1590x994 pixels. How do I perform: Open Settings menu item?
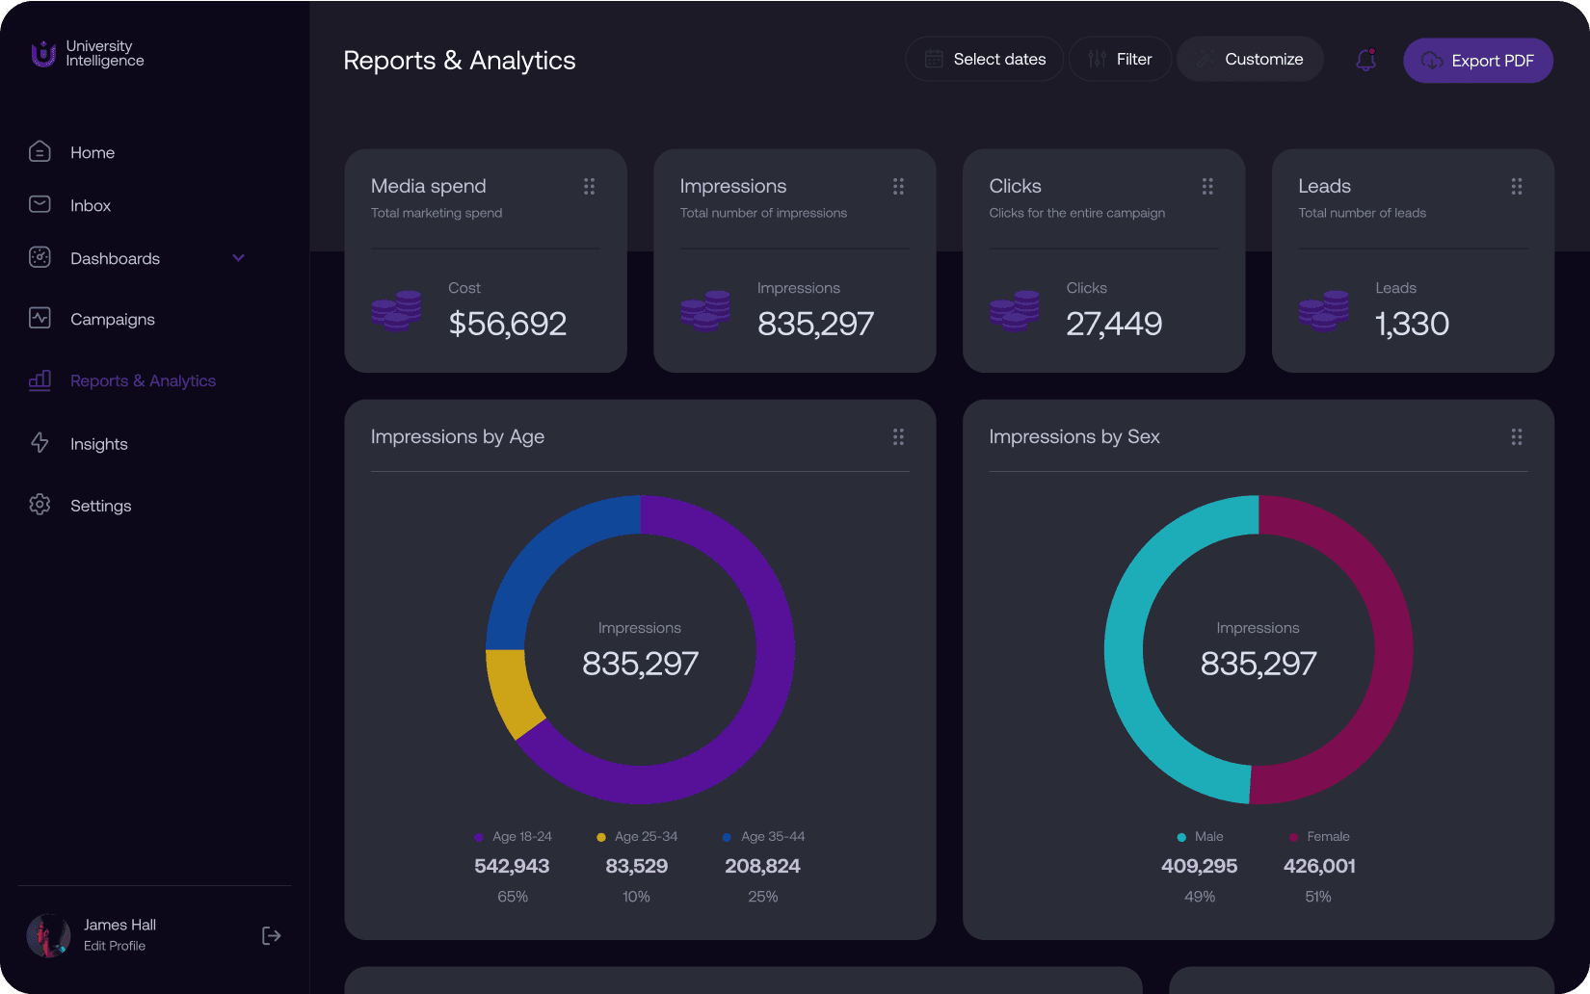tap(100, 506)
